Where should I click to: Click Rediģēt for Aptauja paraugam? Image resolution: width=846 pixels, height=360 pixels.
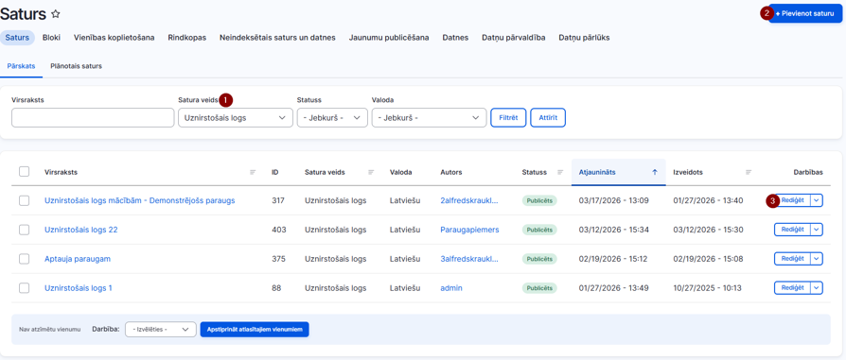pyautogui.click(x=793, y=259)
